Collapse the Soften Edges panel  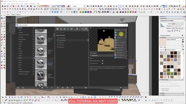pos(172,80)
